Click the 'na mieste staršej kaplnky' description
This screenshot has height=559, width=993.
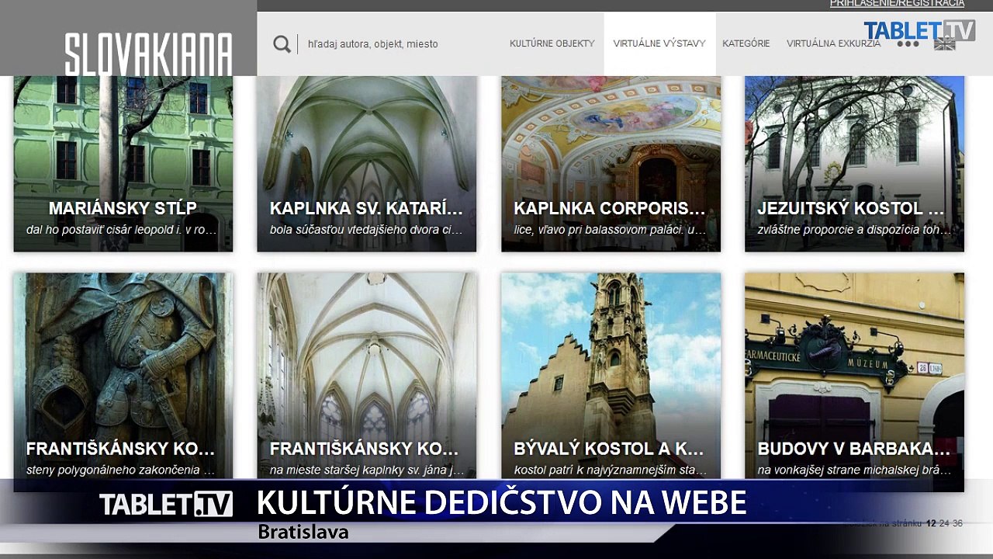click(367, 470)
